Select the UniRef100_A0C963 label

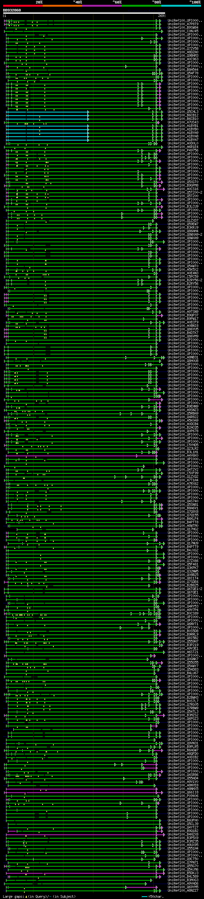coord(183,59)
